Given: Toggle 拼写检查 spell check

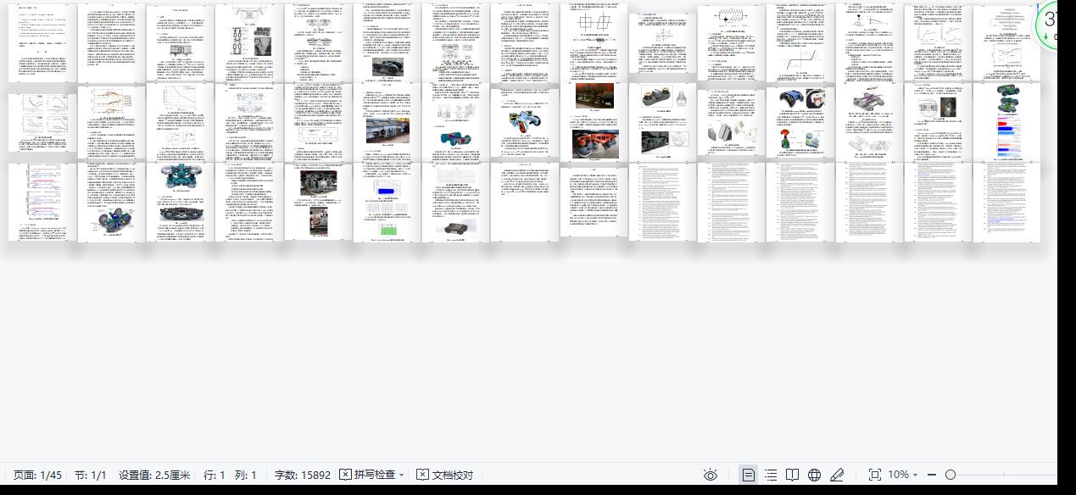Looking at the screenshot, I should tap(368, 475).
